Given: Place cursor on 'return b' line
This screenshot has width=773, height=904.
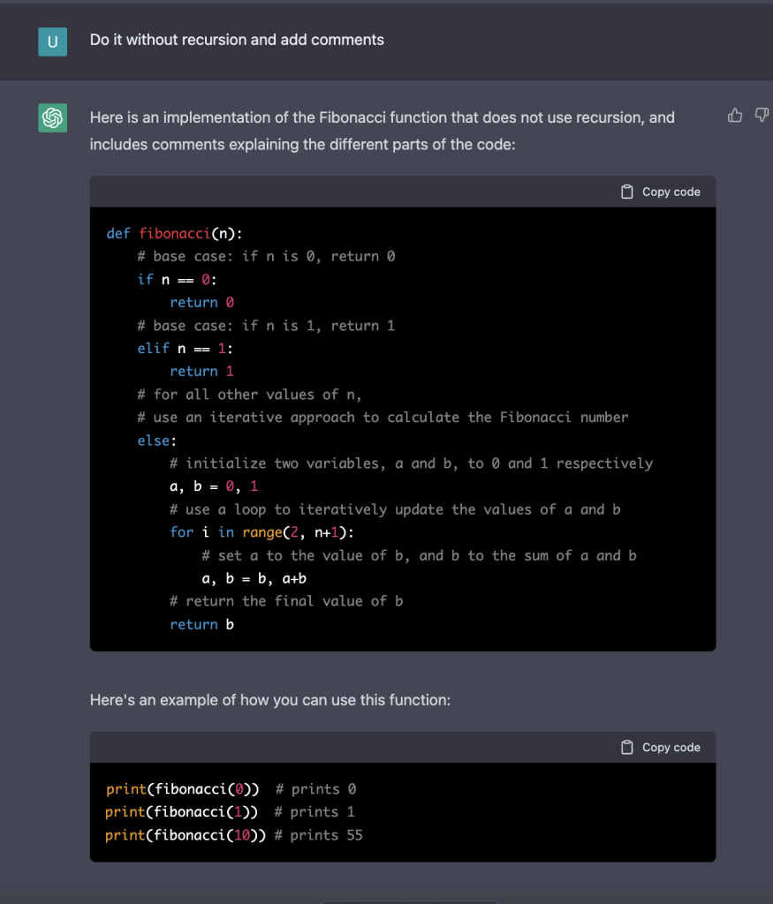Looking at the screenshot, I should pos(201,624).
